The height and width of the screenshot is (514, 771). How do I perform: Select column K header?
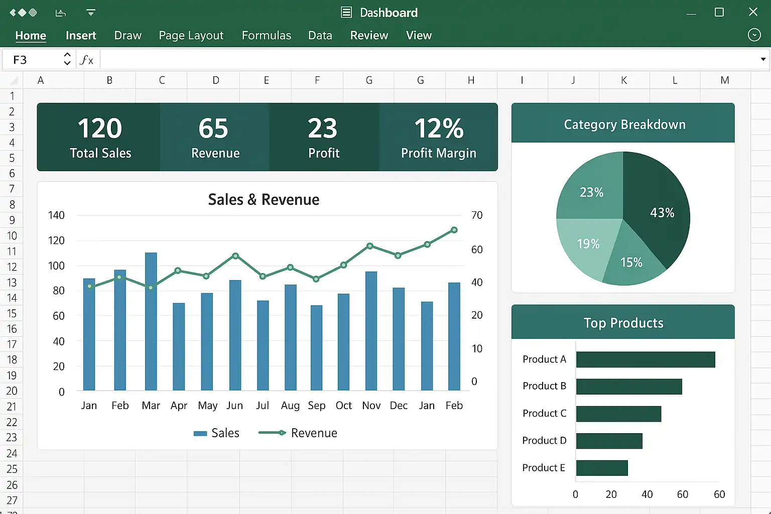pos(623,80)
